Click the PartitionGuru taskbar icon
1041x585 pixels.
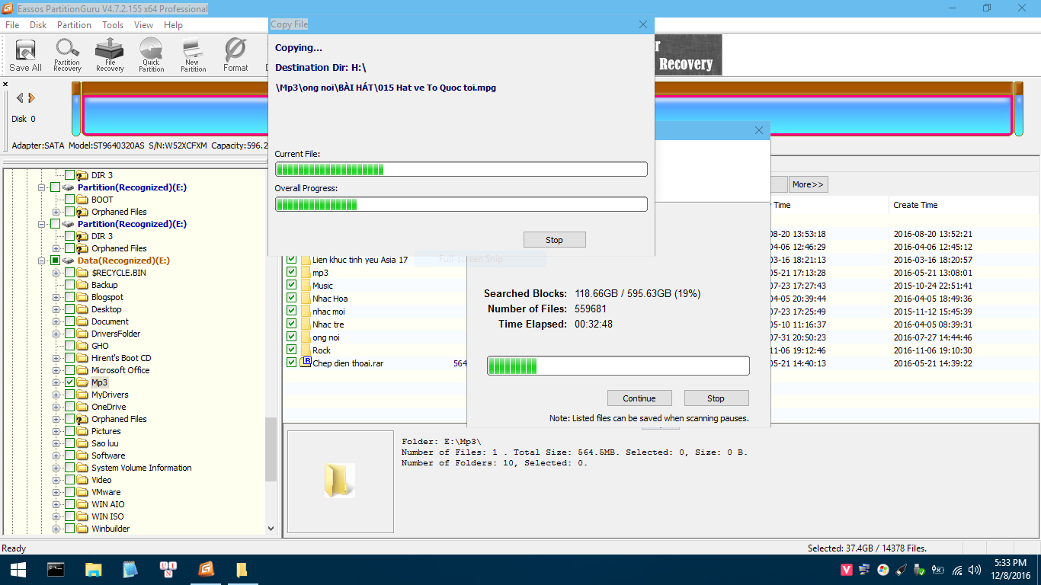point(205,569)
